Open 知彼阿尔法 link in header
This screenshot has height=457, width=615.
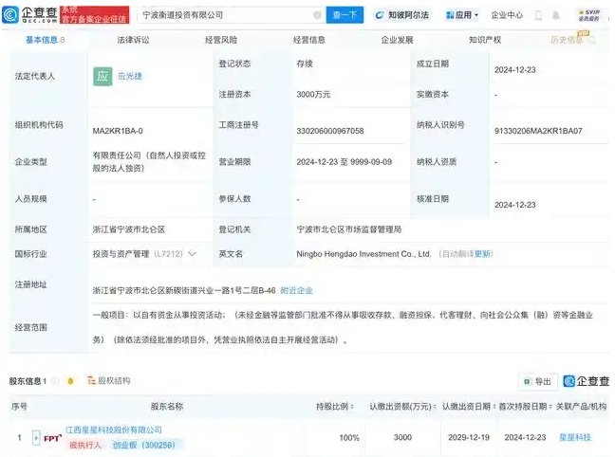click(402, 15)
